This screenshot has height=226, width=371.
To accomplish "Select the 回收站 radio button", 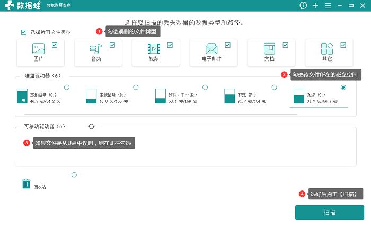I will tap(74, 175).
